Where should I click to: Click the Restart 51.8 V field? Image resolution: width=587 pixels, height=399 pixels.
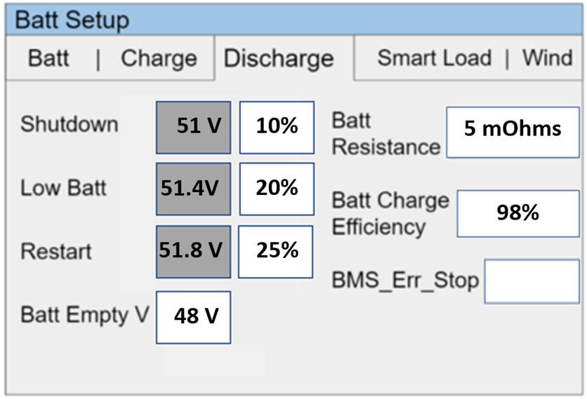coord(193,251)
